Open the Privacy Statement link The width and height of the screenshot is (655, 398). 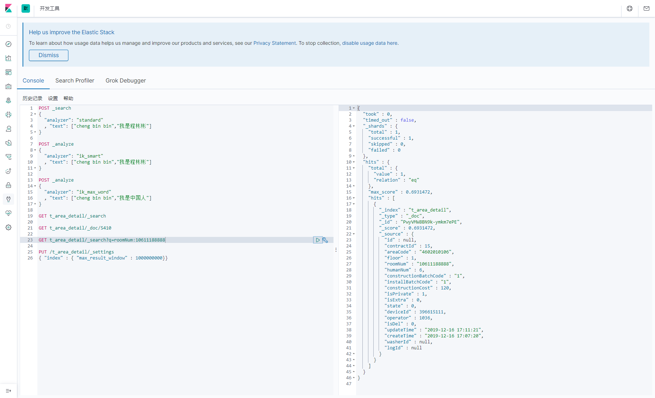[x=275, y=43]
